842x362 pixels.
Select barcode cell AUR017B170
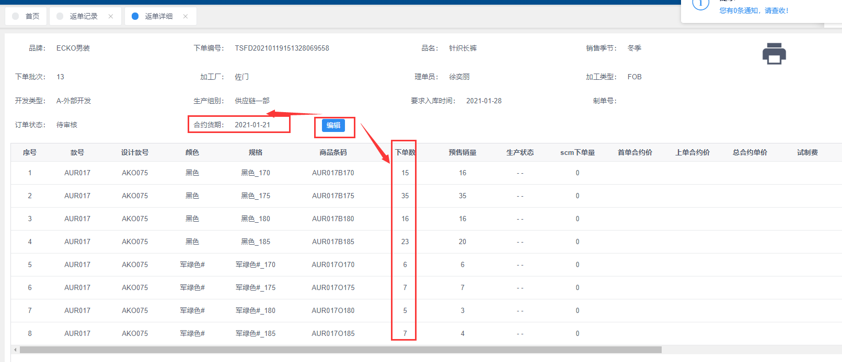[333, 173]
